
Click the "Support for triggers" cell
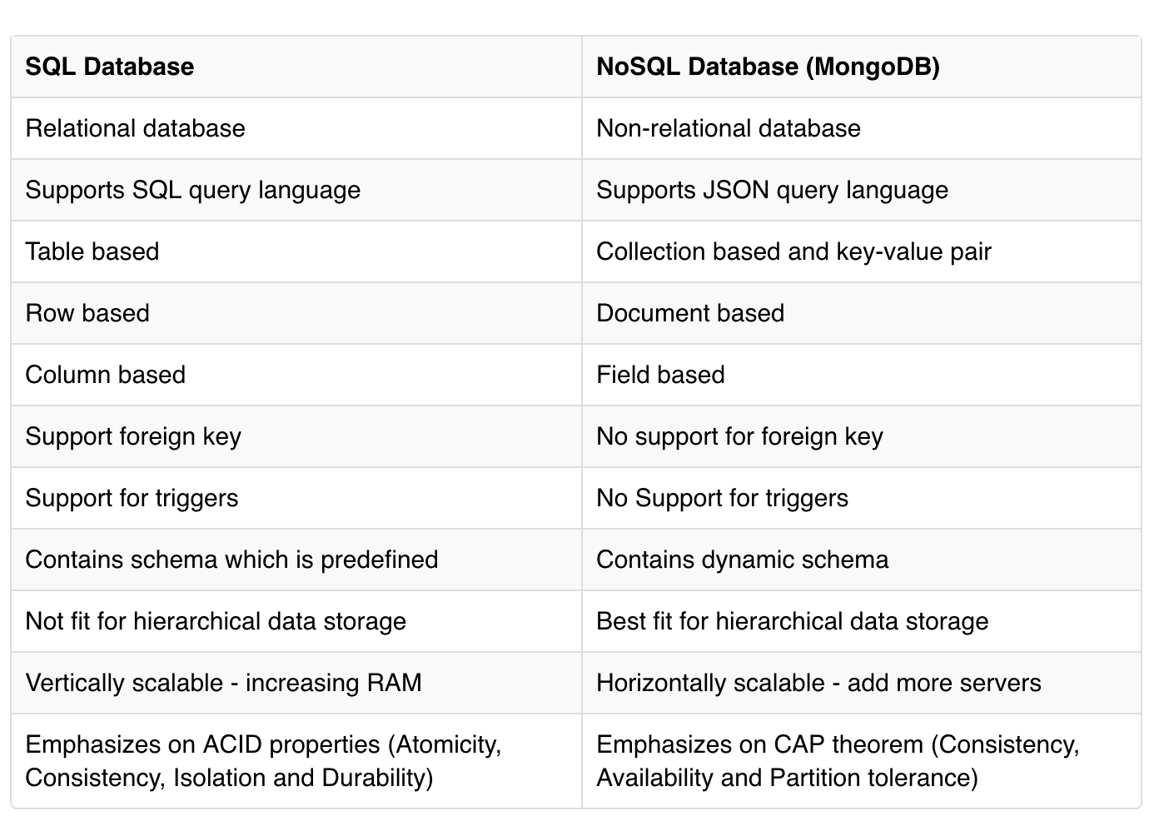[132, 498]
